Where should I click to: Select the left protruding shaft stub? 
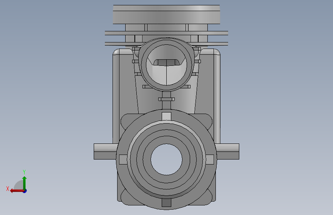pos(105,151)
